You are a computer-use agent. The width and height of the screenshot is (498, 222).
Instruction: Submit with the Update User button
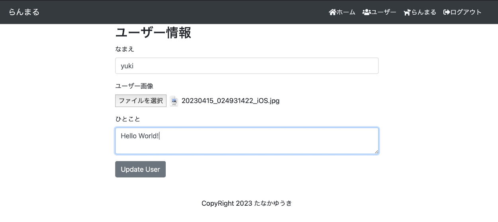coord(140,169)
